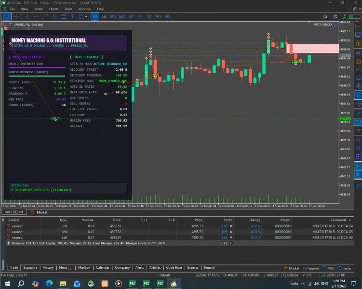Viewport: 362px width, 289px height.
Task: Open Microsoft Edge from taskbar
Action: pyautogui.click(x=49, y=284)
